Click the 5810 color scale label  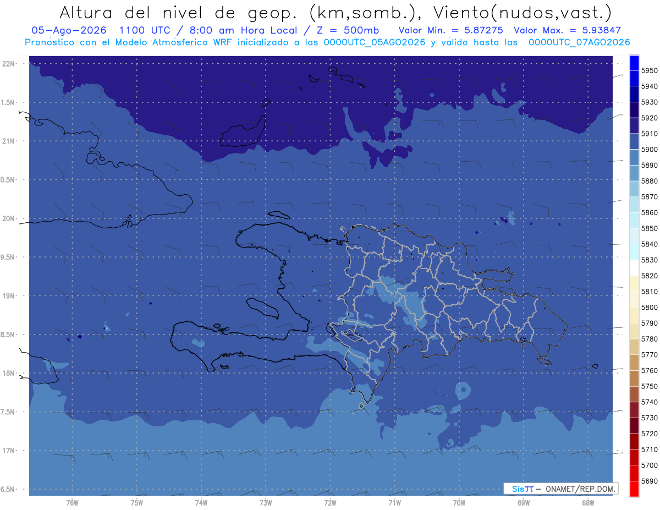coord(650,291)
